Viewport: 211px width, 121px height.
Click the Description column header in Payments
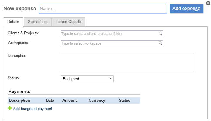(19, 101)
